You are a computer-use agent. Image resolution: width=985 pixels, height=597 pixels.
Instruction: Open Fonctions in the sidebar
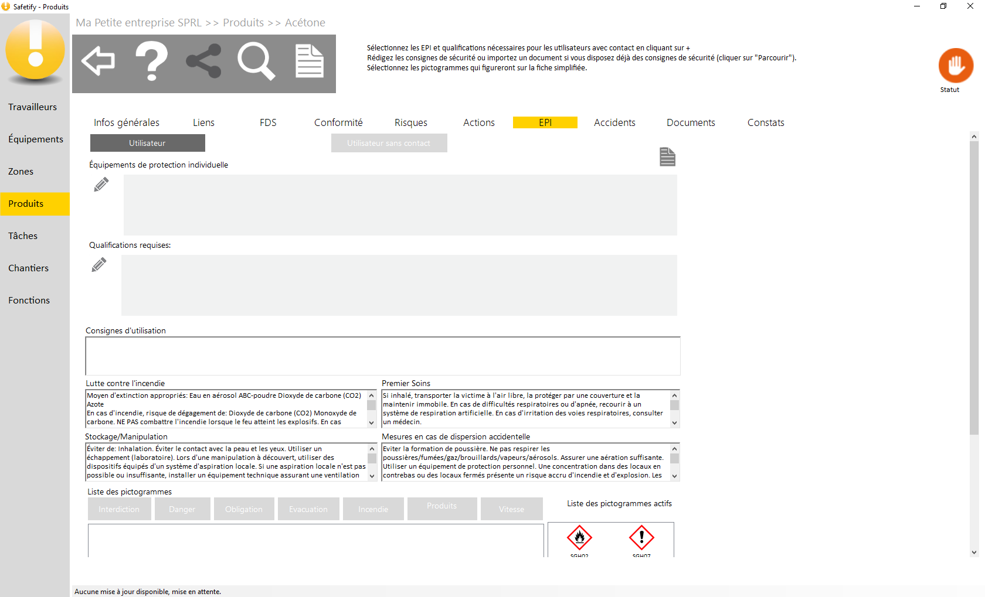(35, 301)
